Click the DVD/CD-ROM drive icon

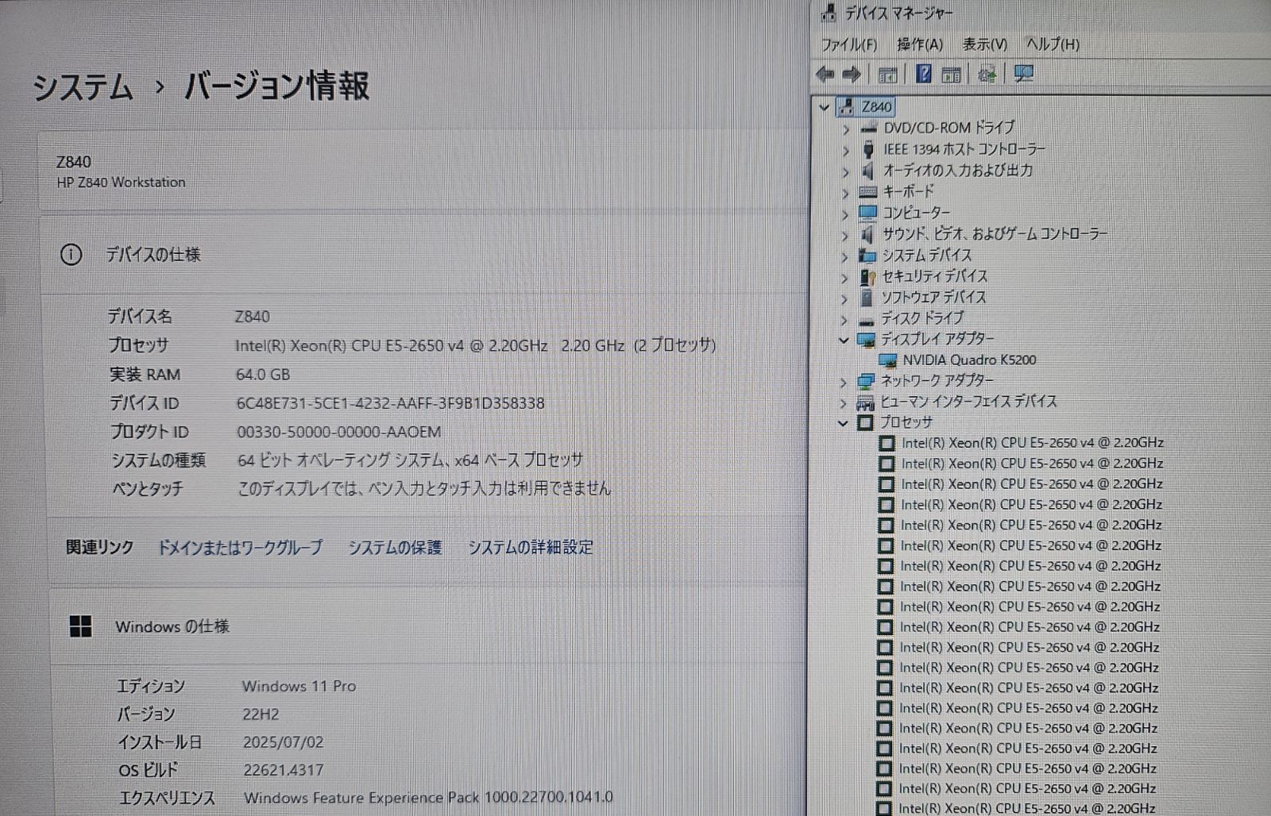(x=868, y=128)
